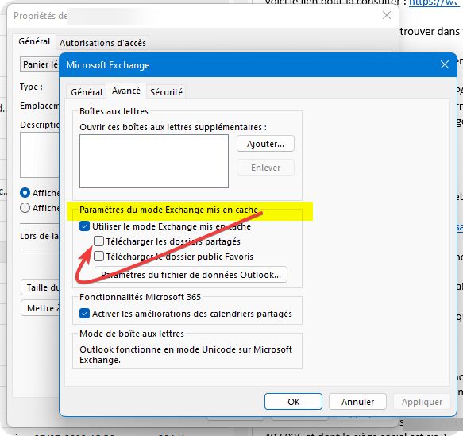Open Autorisations d'accès tab
This screenshot has height=436, width=463.
coord(102,43)
